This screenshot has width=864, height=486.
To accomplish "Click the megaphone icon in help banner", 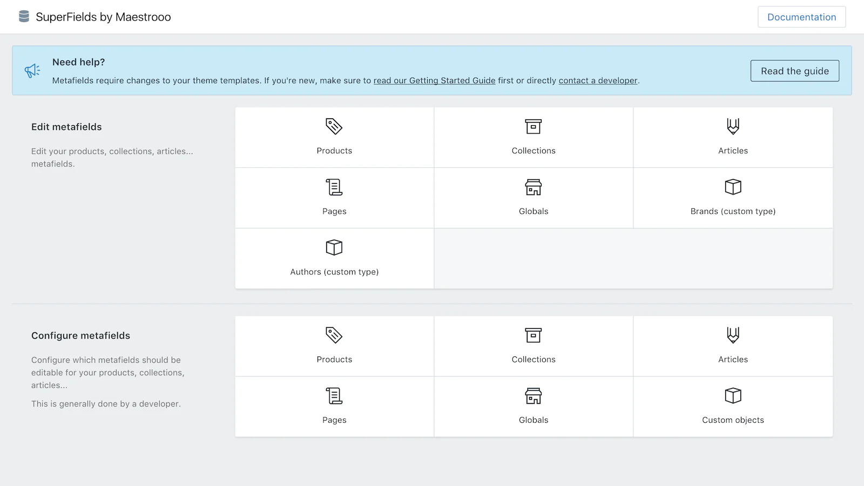I will click(x=32, y=71).
